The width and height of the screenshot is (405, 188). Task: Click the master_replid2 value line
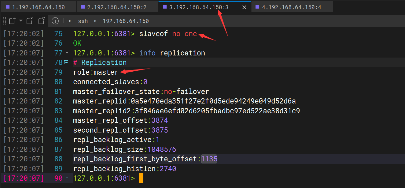coord(186,111)
